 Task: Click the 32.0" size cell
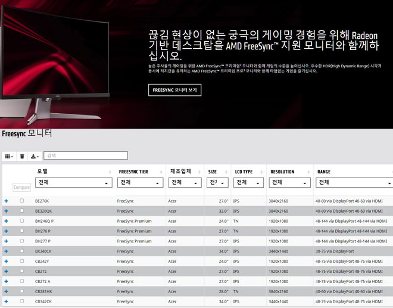click(x=223, y=211)
